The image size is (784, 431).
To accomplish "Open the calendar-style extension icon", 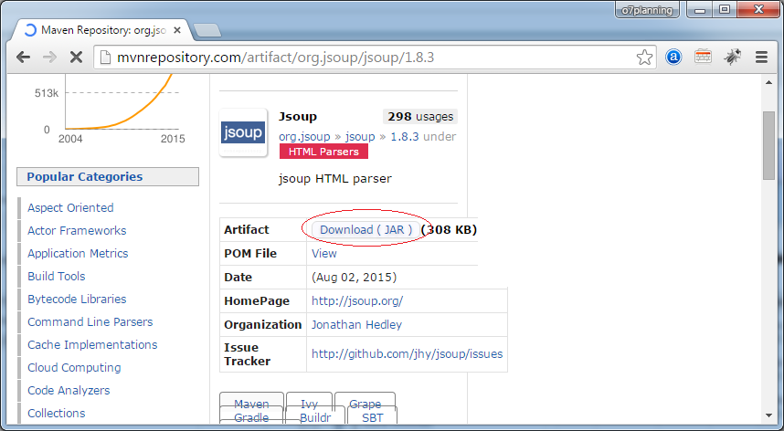I will point(703,57).
